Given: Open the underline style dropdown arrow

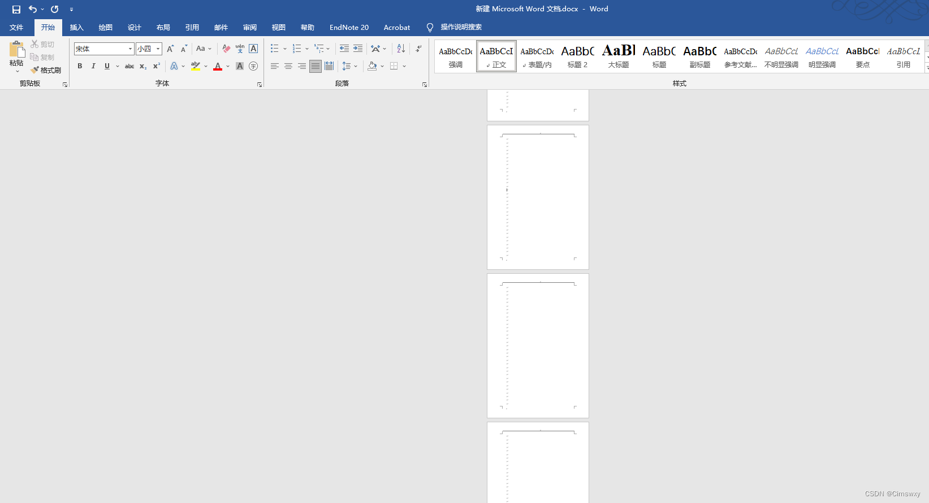Looking at the screenshot, I should [x=118, y=66].
